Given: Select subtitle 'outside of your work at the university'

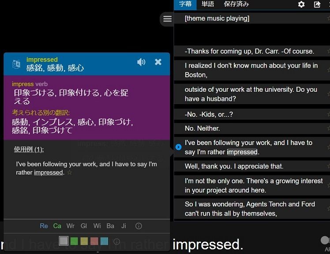Looking at the screenshot, I should [x=252, y=94].
